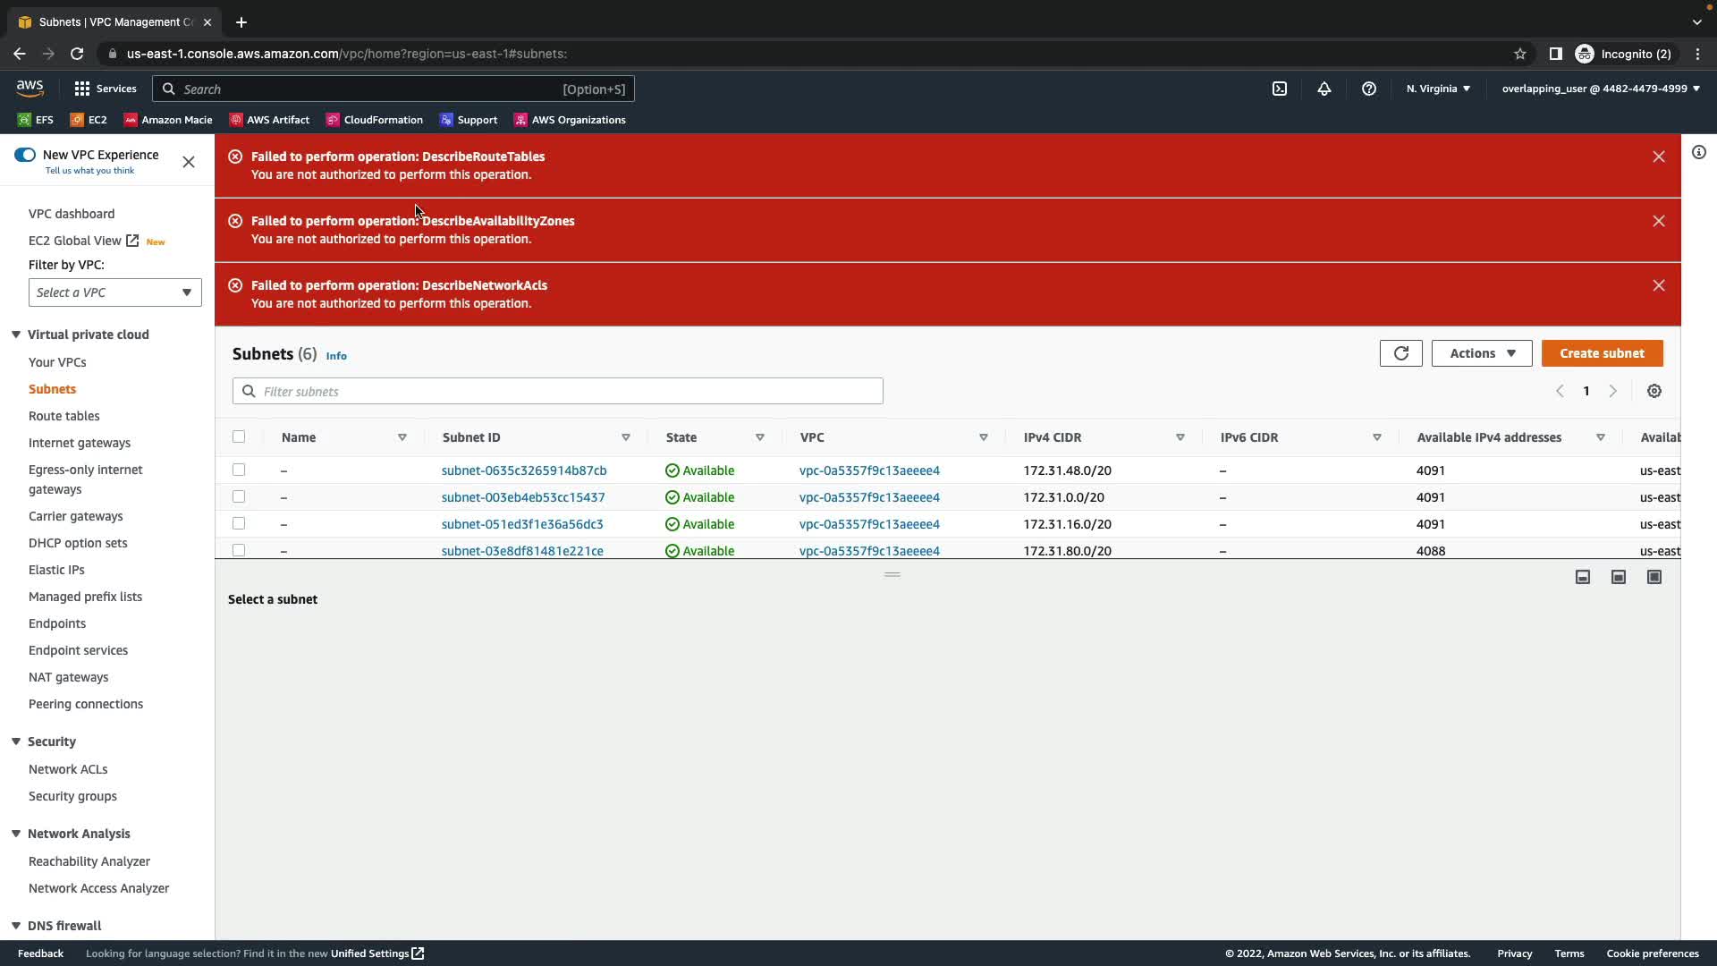Open the AWS help question mark icon

[1369, 89]
